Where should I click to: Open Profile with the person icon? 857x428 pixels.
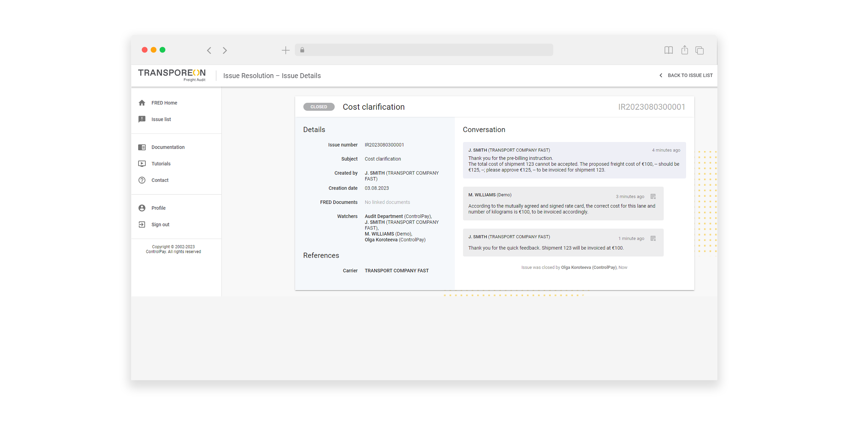[142, 208]
